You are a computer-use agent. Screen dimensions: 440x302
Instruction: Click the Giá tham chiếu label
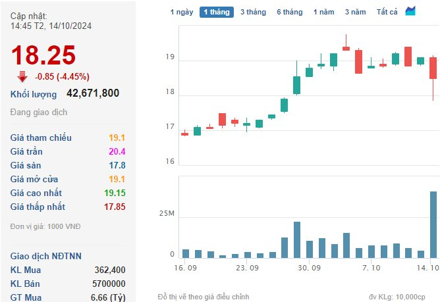point(41,138)
